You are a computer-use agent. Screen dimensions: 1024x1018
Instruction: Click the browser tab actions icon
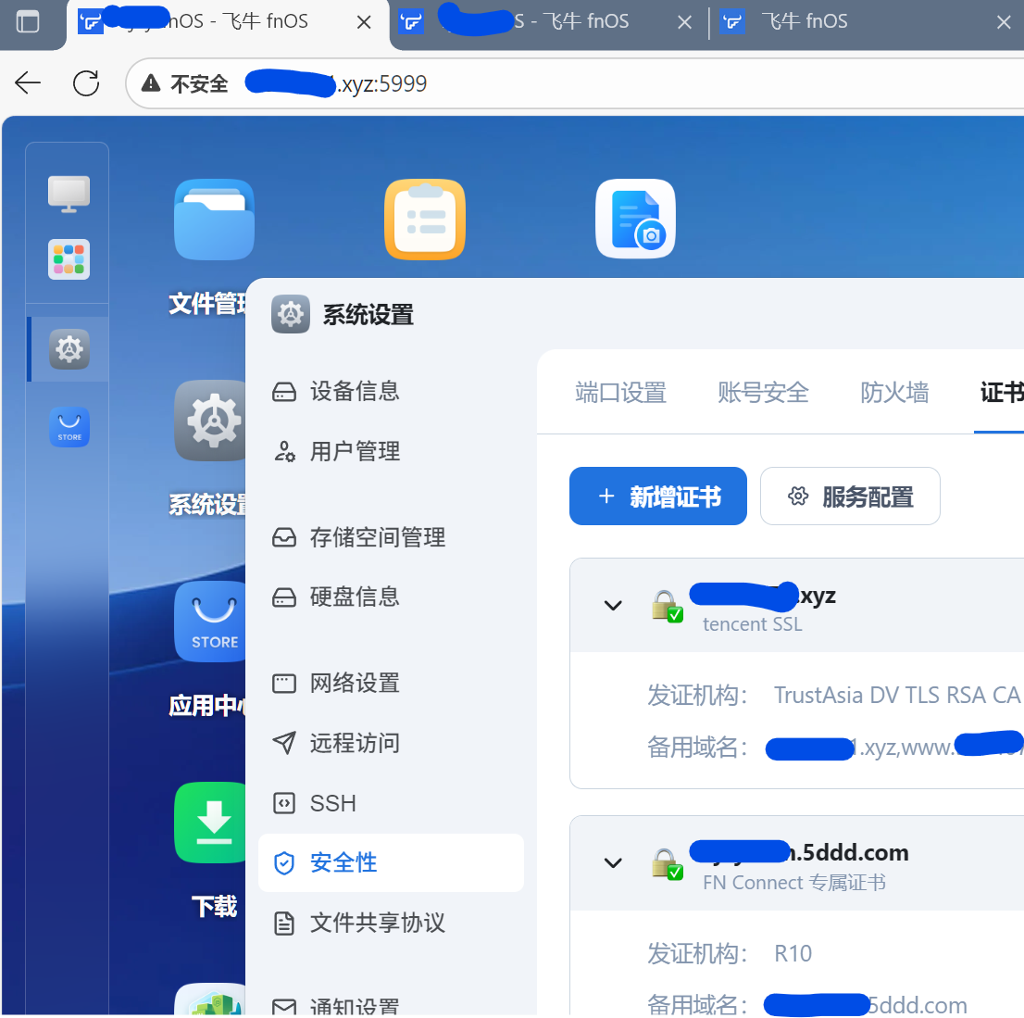click(28, 21)
